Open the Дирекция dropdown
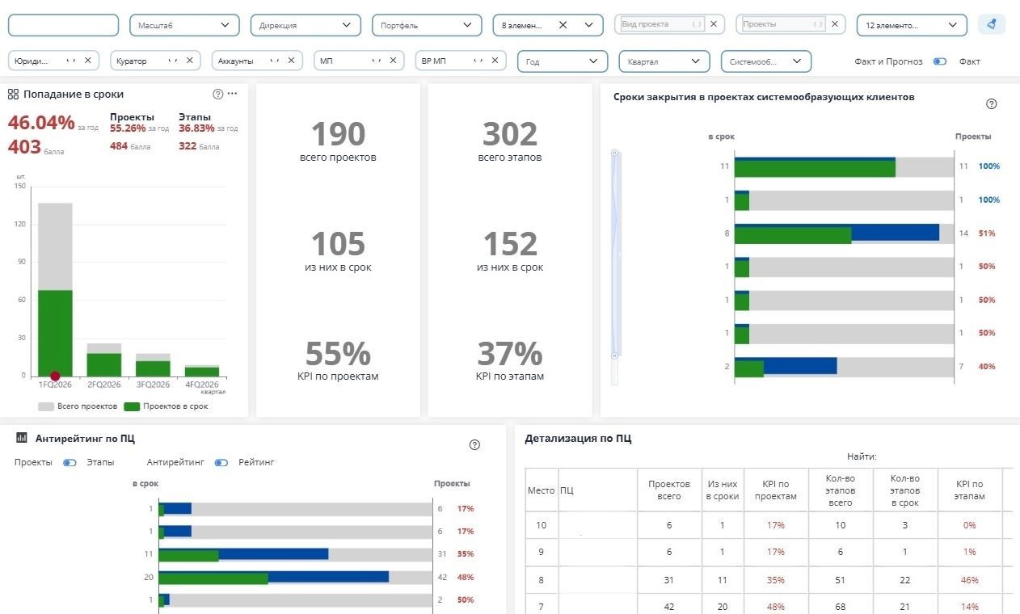The height and width of the screenshot is (614, 1020). pos(306,25)
